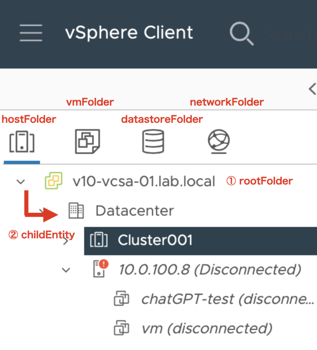Click the VM icon beside vm (disconnected)
The height and width of the screenshot is (350, 317).
(122, 327)
